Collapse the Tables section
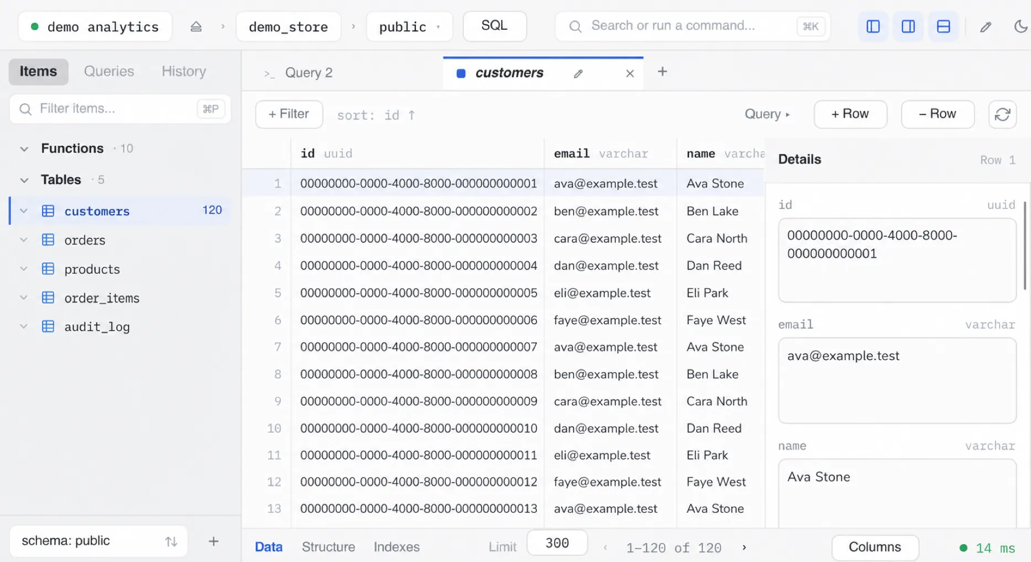Image resolution: width=1031 pixels, height=562 pixels. (x=24, y=181)
